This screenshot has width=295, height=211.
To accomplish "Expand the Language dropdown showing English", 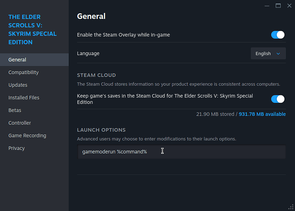I will click(268, 54).
